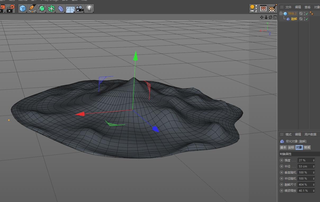The image size is (320, 202).
Task: Click the animation dot beside 噪波缩放
Action: pos(282,191)
